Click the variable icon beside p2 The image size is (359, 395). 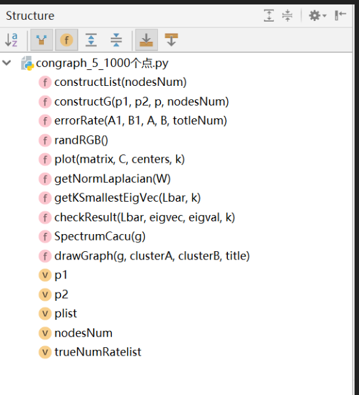(x=45, y=295)
